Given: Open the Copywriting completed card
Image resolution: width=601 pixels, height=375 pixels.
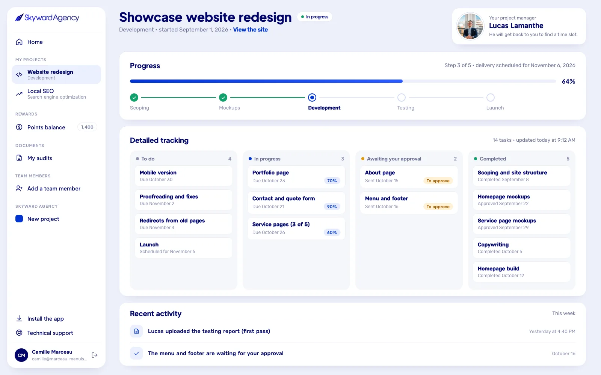Looking at the screenshot, I should 522,248.
